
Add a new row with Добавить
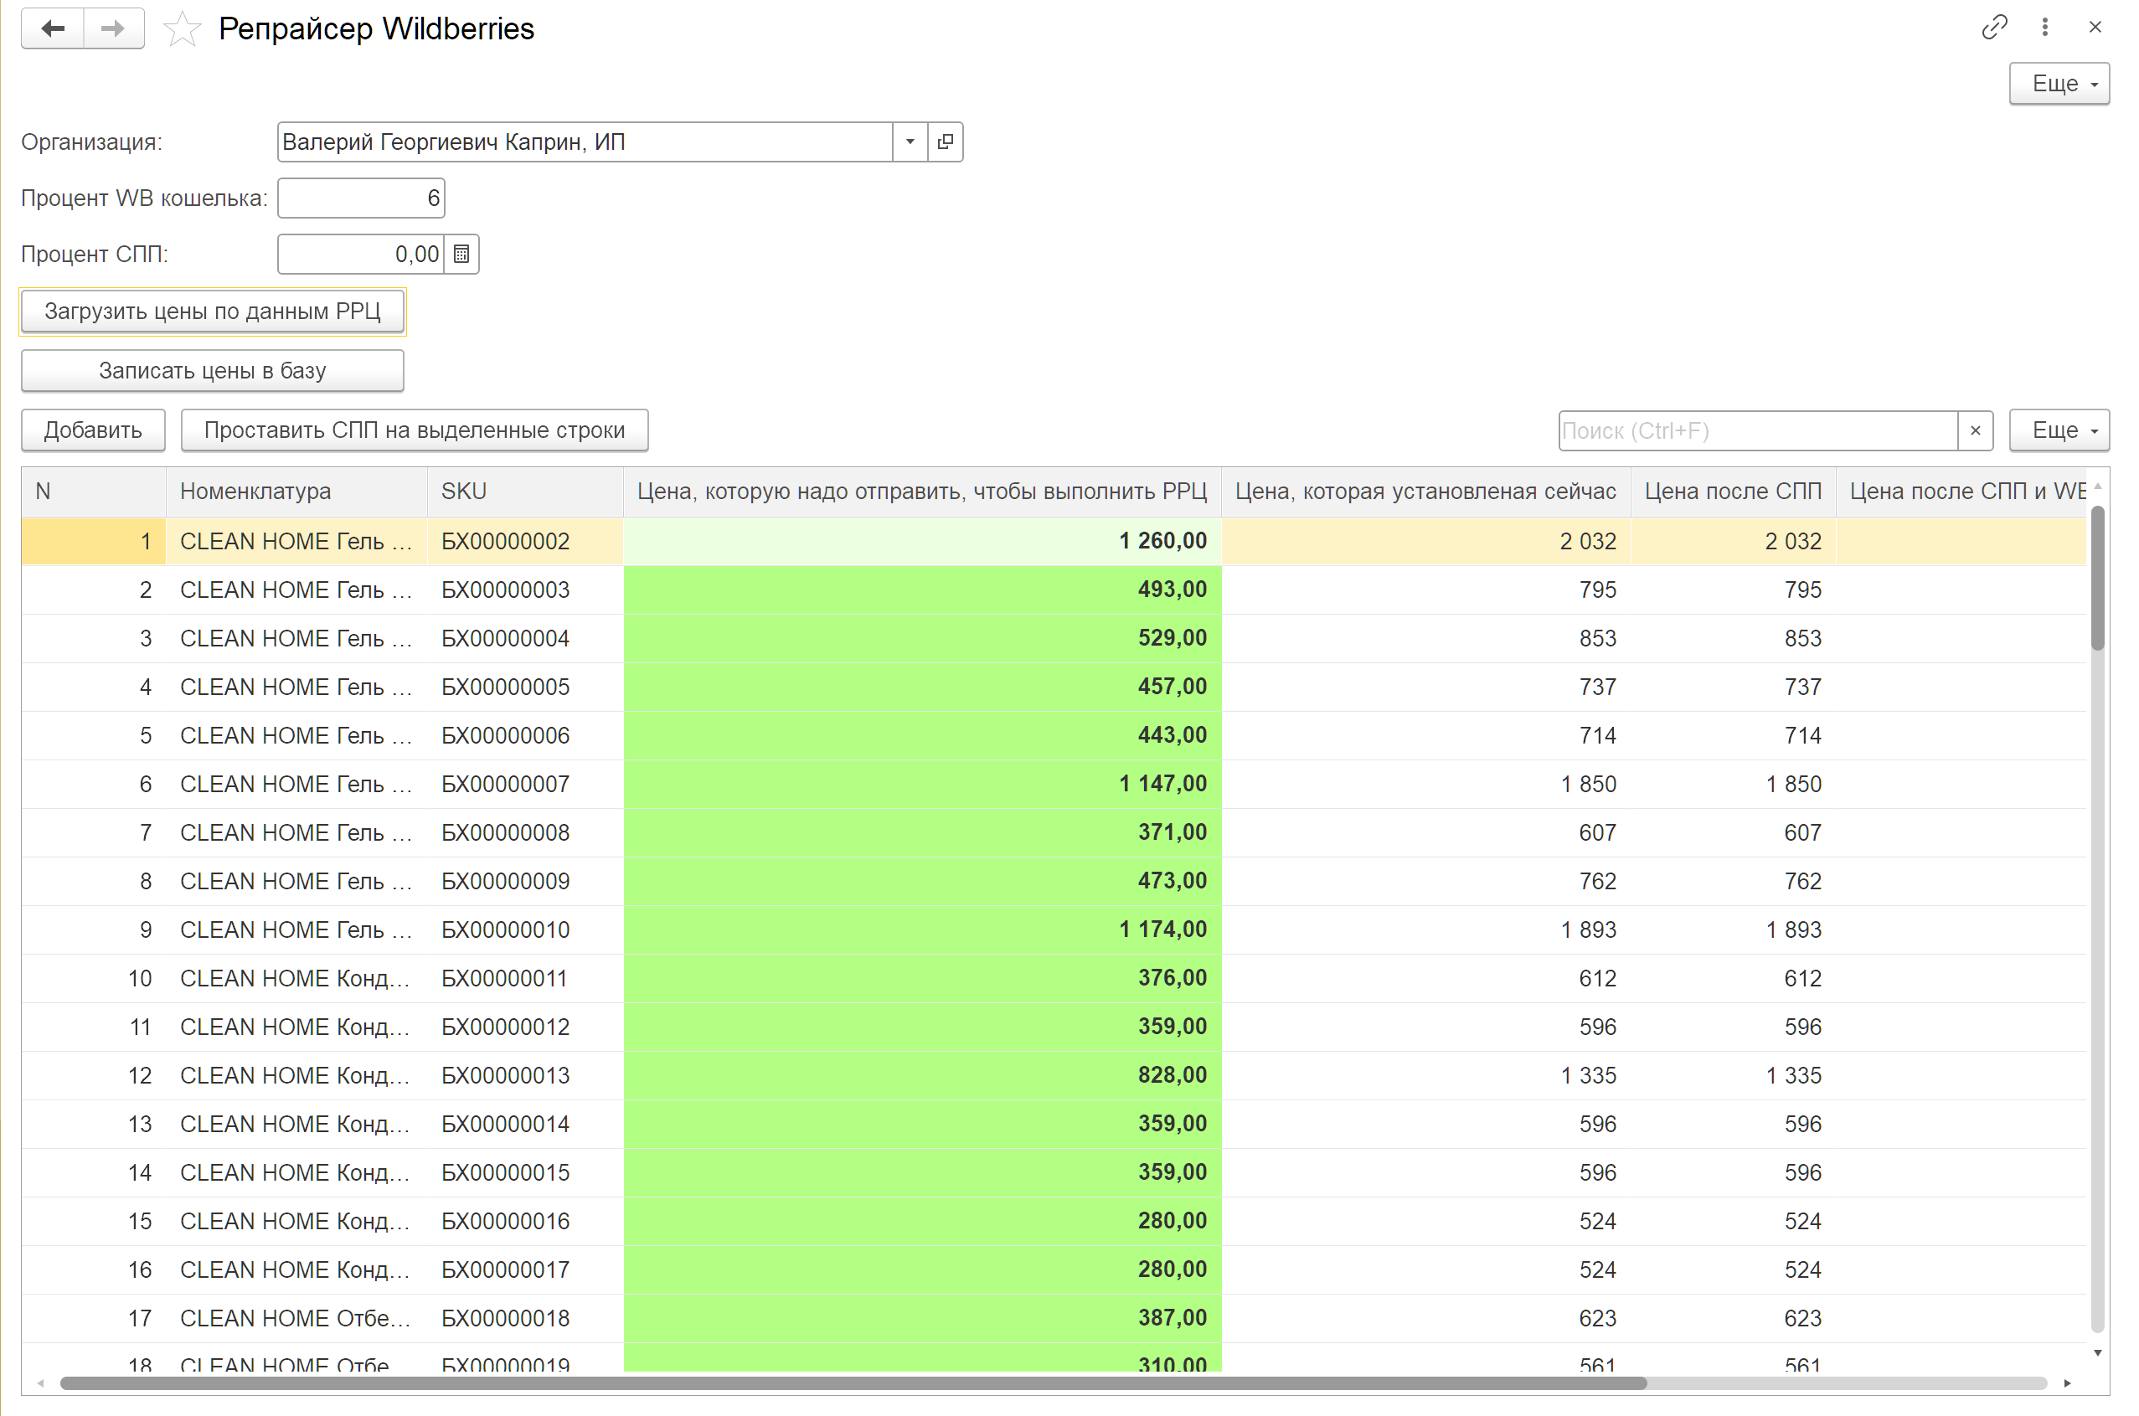(x=93, y=430)
